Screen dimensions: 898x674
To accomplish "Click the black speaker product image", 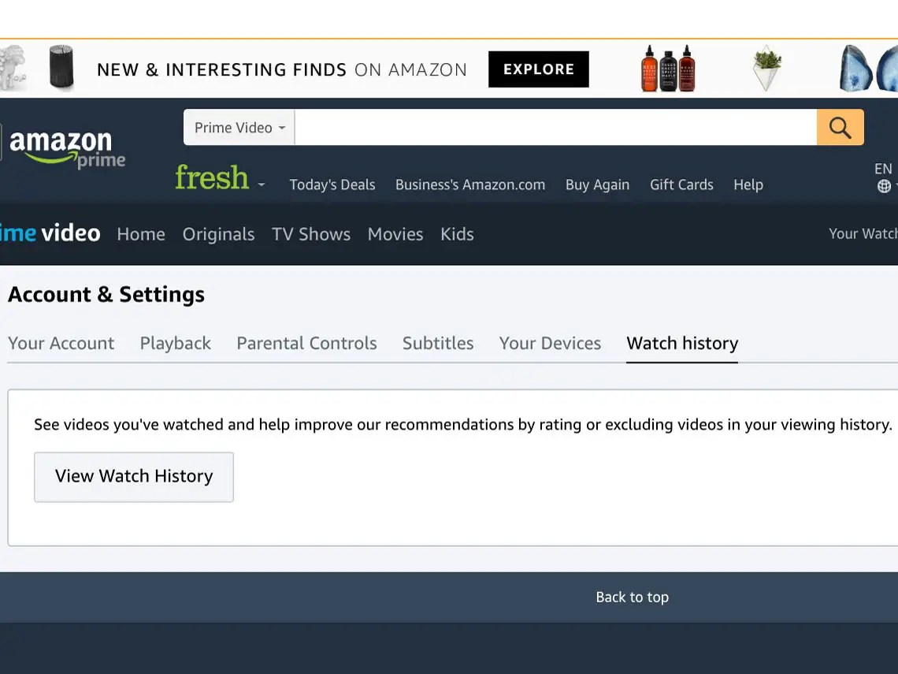I will (x=61, y=67).
